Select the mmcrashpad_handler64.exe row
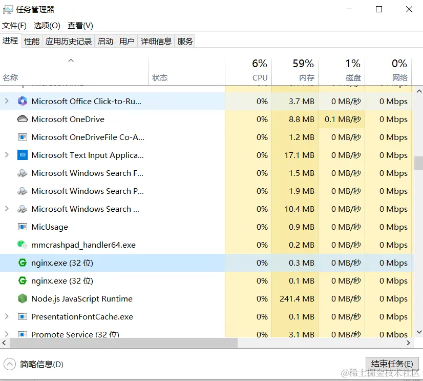423x381 pixels. click(x=207, y=245)
